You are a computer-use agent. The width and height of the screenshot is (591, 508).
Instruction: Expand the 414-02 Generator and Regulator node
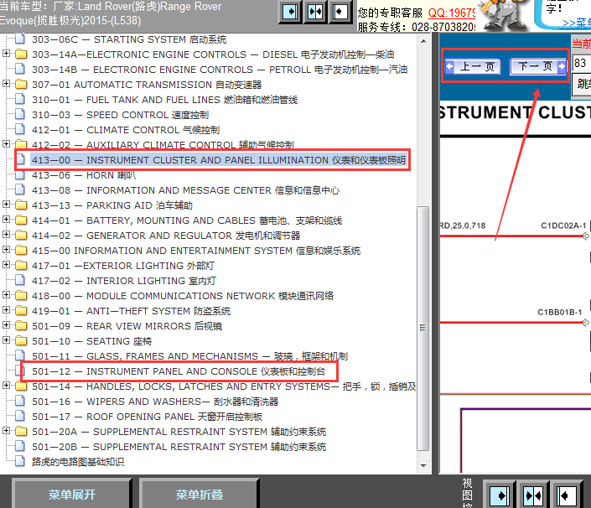(x=6, y=235)
